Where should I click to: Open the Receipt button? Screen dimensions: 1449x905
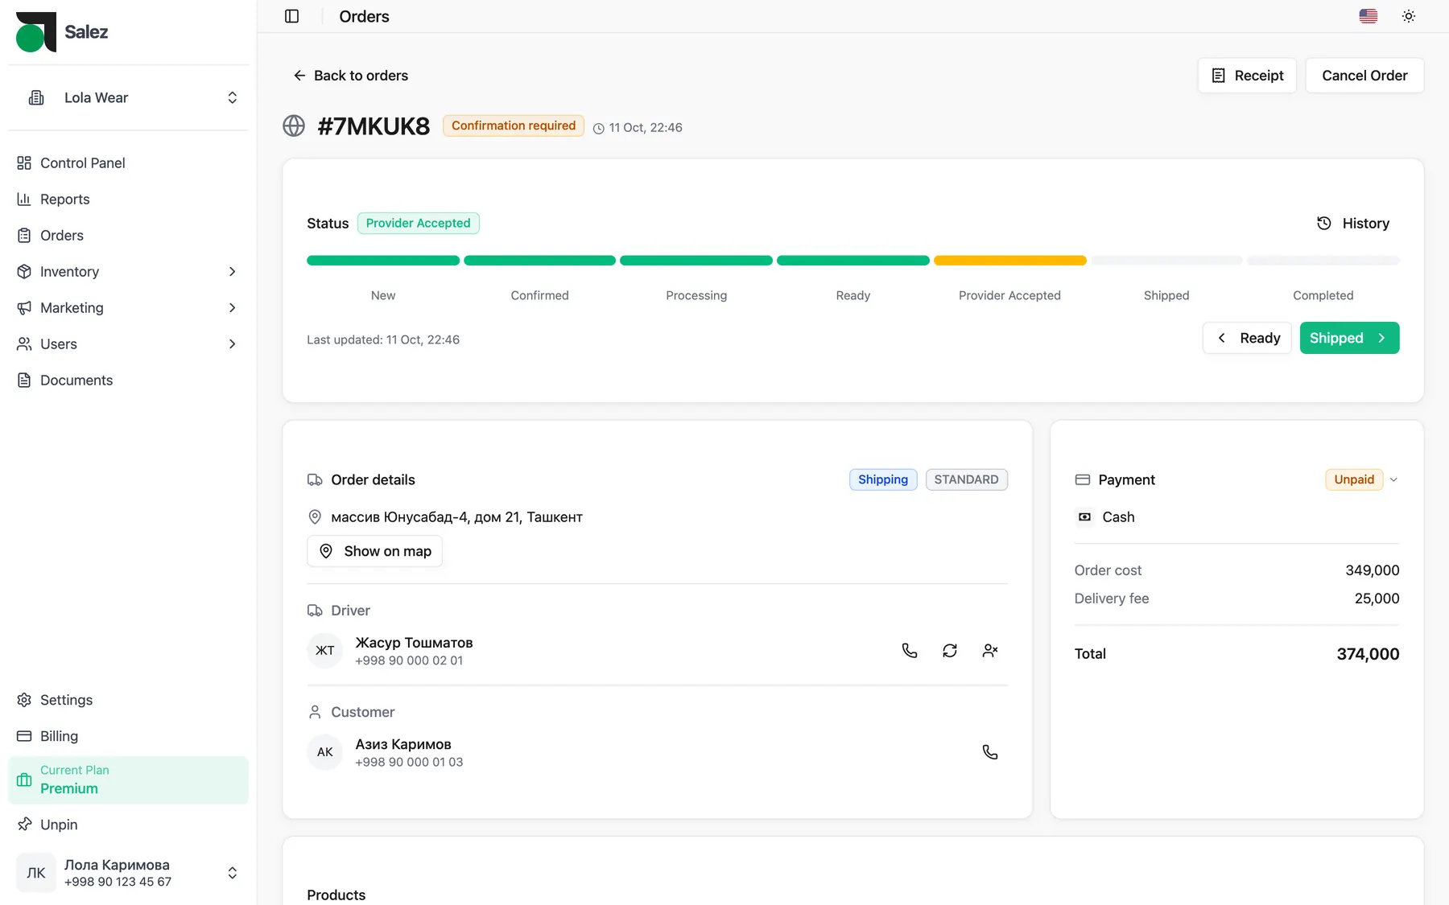click(1247, 76)
